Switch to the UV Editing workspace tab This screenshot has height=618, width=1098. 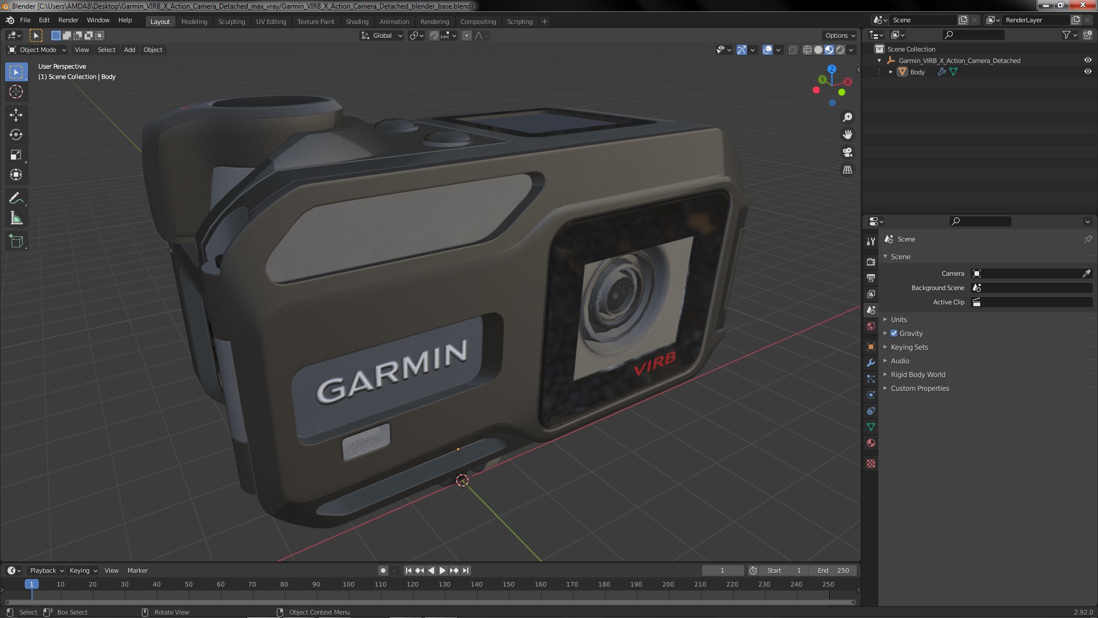[271, 22]
